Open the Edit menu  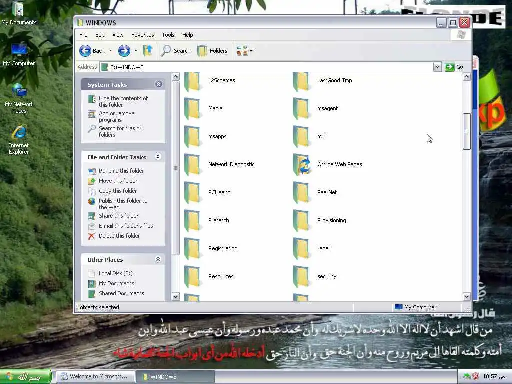100,35
